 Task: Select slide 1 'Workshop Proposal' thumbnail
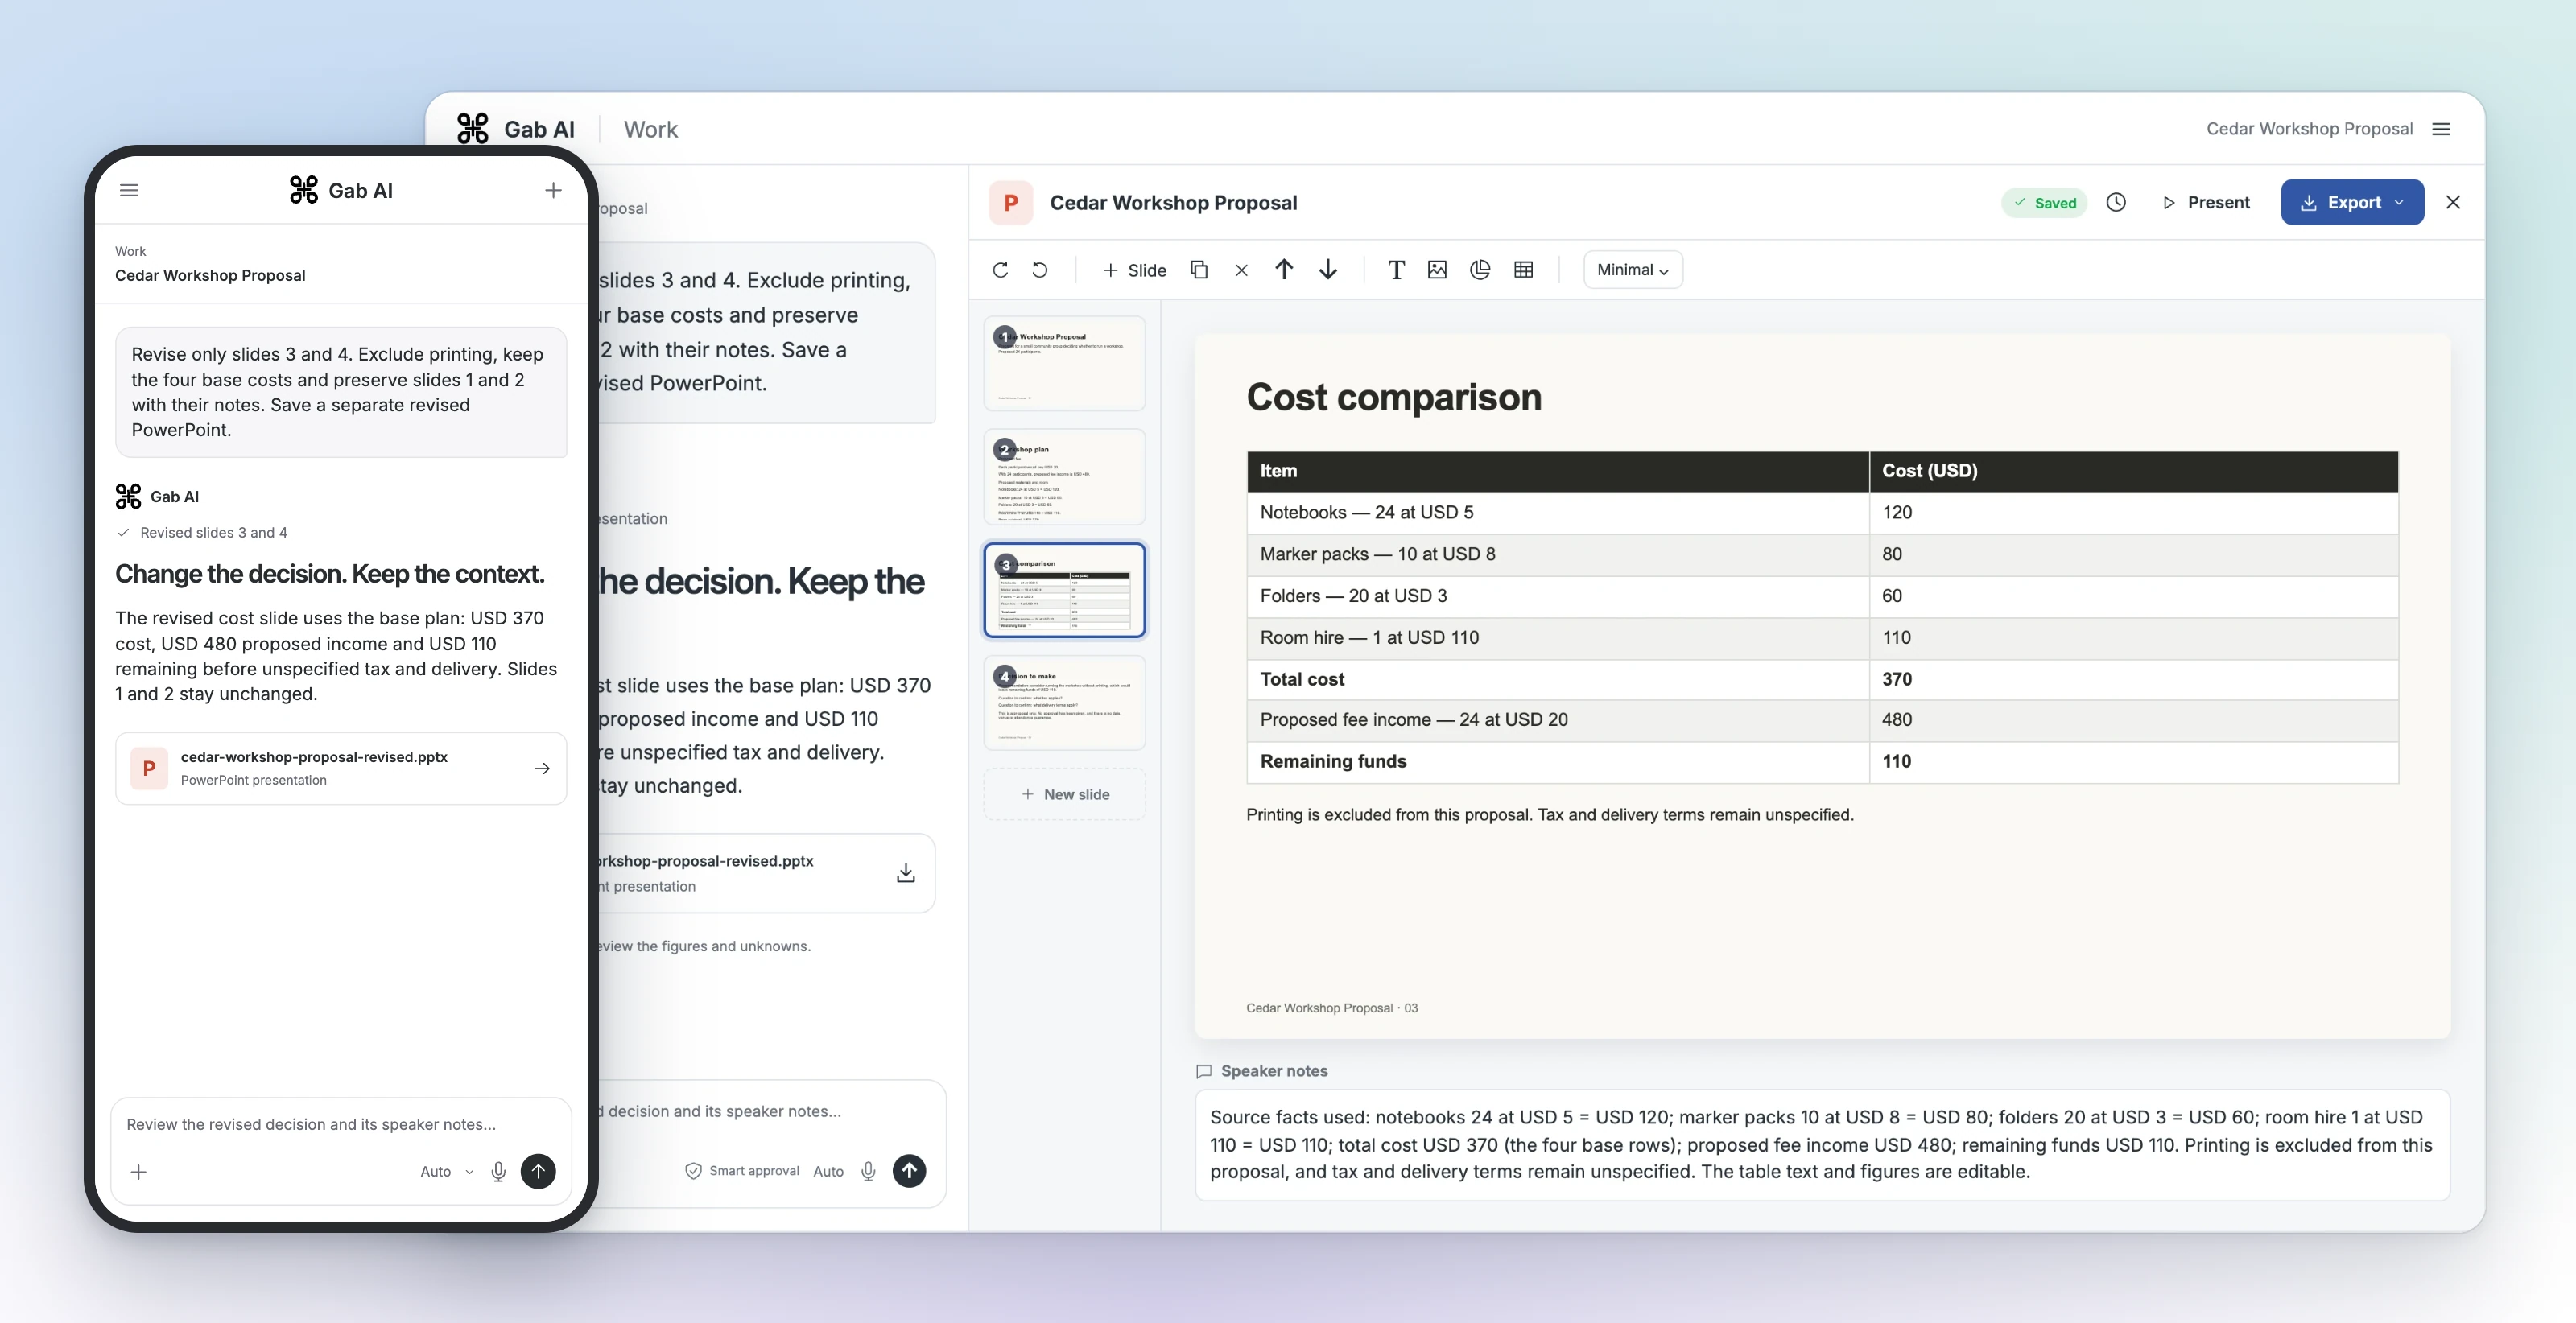pyautogui.click(x=1064, y=363)
